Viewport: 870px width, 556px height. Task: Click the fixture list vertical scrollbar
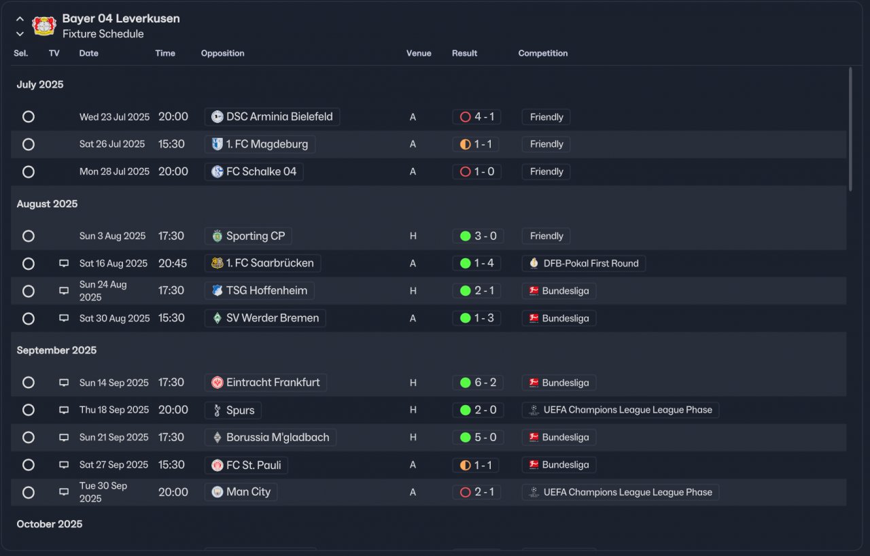click(850, 129)
